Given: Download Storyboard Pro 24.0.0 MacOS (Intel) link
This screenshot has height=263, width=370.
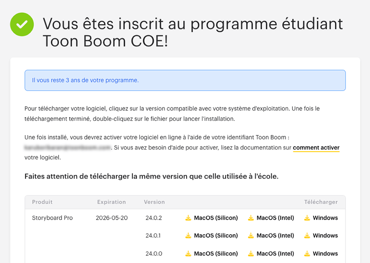Looking at the screenshot, I should 275,254.
